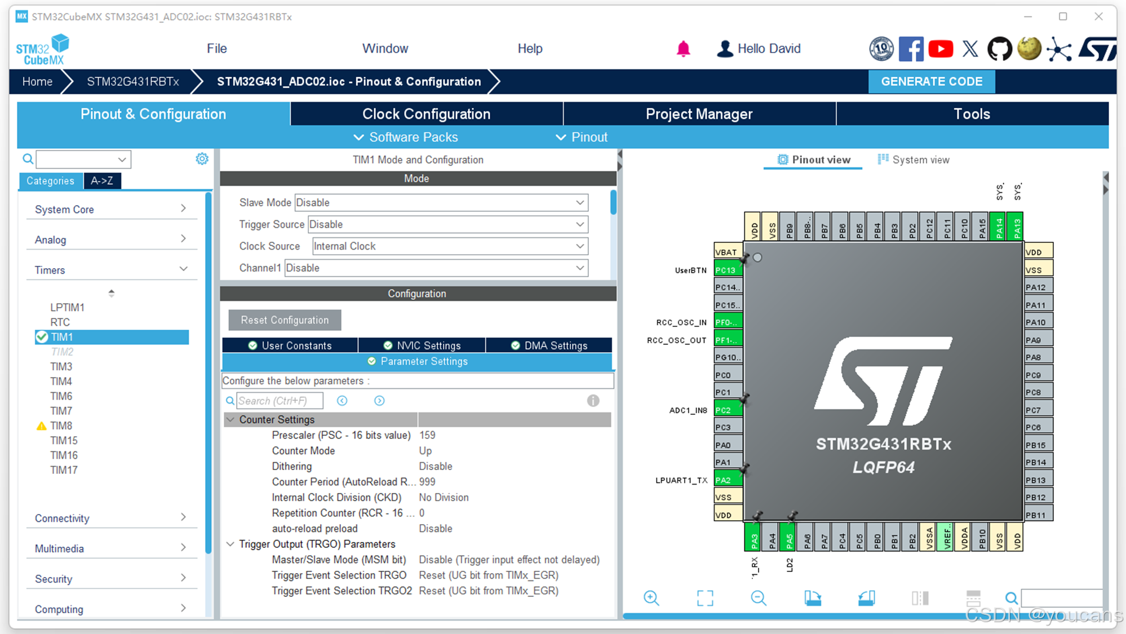The width and height of the screenshot is (1126, 634).
Task: Collapse the Counter Settings group
Action: (230, 419)
